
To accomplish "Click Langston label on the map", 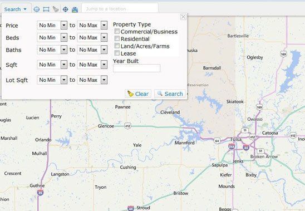I will pos(60,174).
